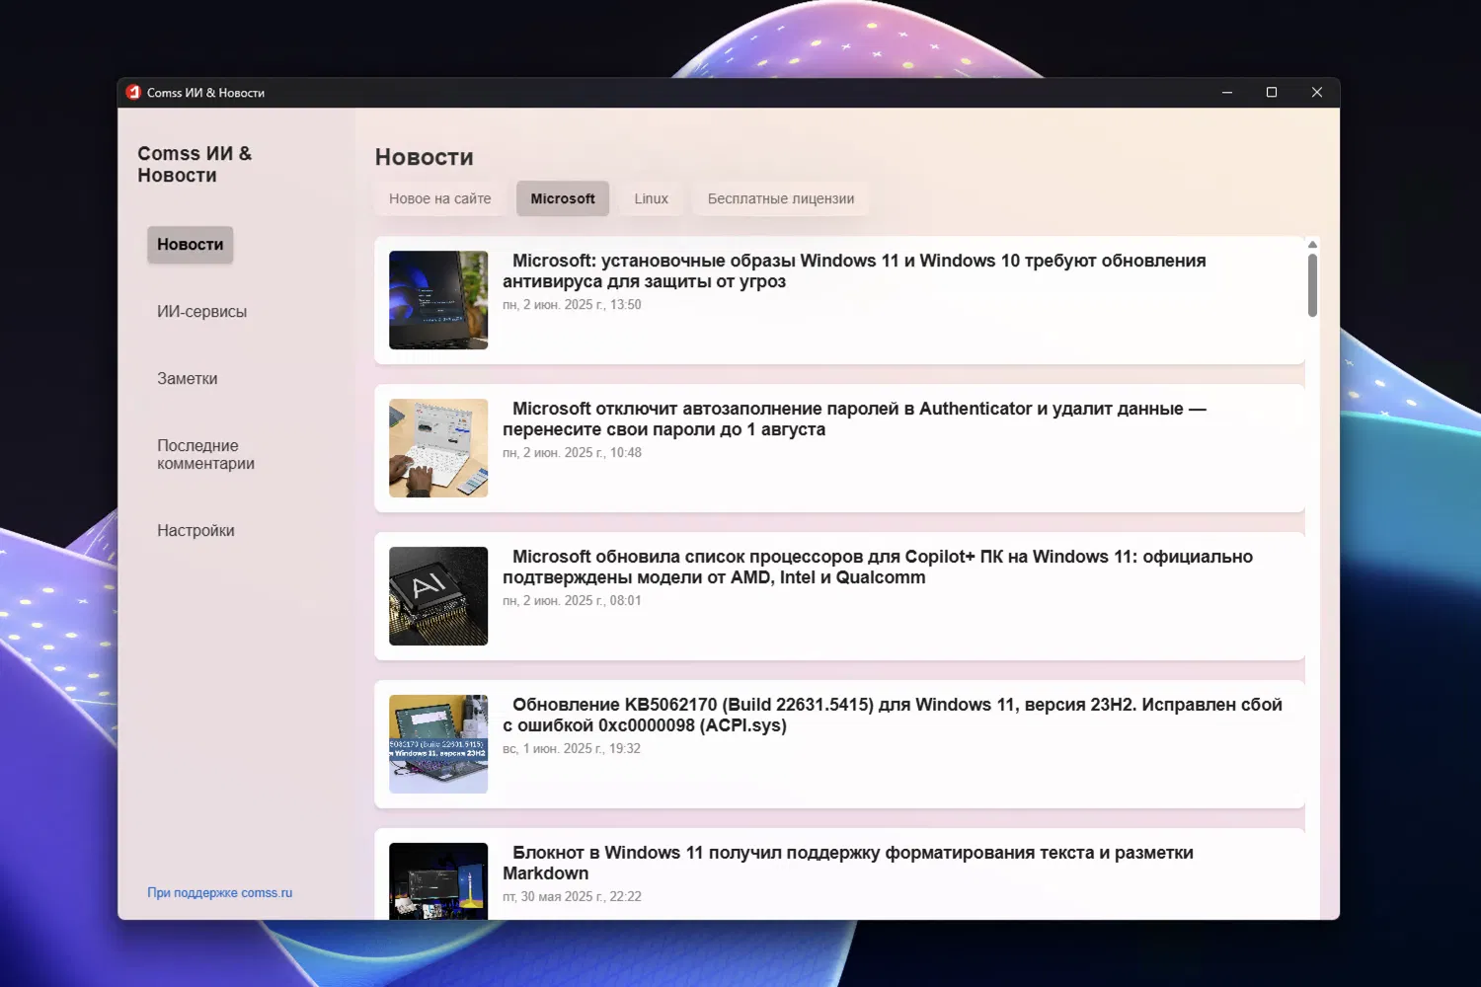Open the Бесплатные лицензии tab
This screenshot has width=1481, height=987.
pos(781,198)
